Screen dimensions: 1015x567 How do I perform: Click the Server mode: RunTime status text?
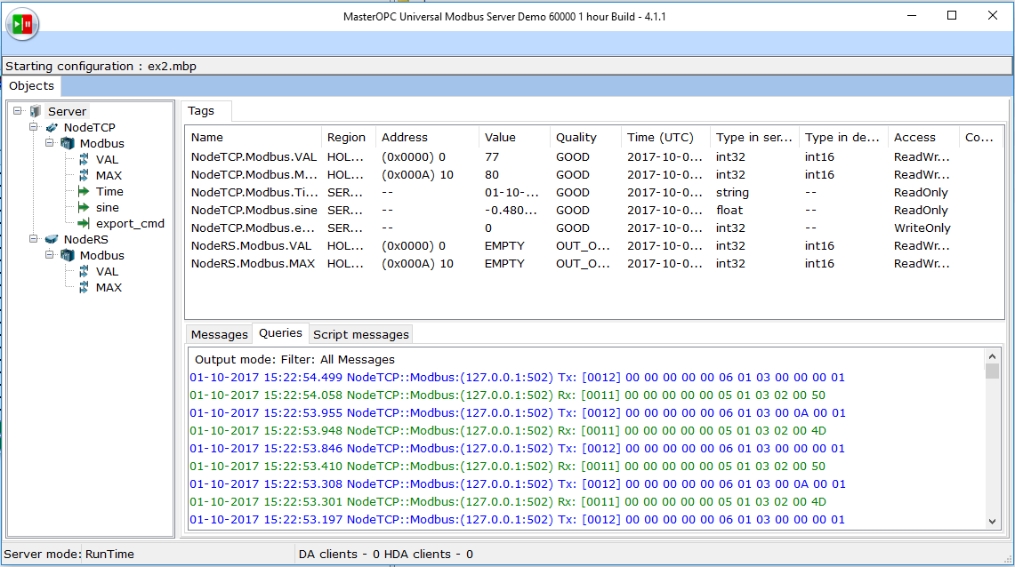point(69,554)
